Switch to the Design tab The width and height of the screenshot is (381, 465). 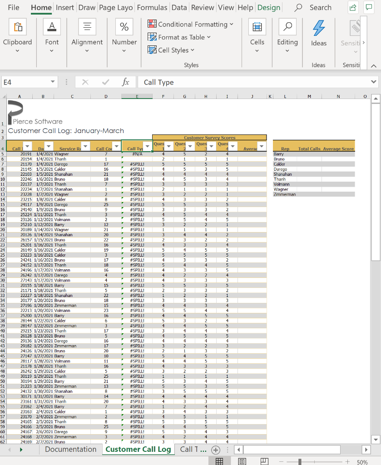click(x=269, y=7)
